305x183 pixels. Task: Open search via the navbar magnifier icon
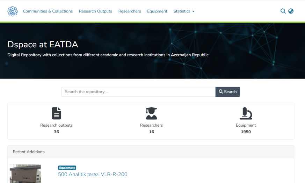283,11
